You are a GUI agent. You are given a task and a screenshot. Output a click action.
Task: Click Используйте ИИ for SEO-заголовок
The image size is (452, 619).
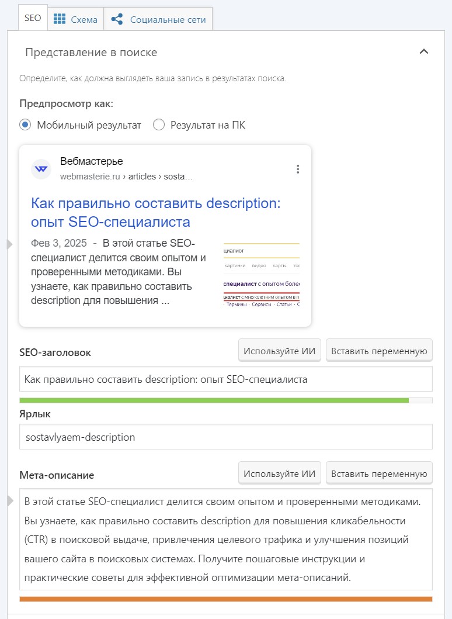pyautogui.click(x=279, y=351)
